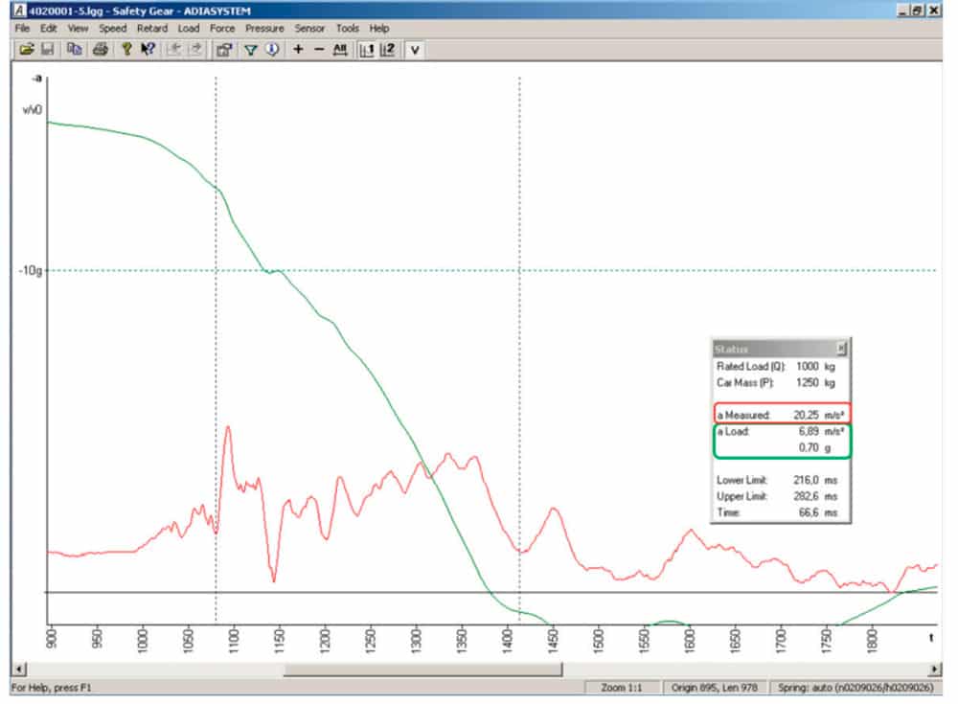The width and height of the screenshot is (958, 704).
Task: Activate the context help pointer icon
Action: coord(148,50)
